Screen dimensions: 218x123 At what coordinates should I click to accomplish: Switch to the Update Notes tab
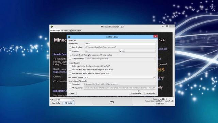tap(55, 30)
